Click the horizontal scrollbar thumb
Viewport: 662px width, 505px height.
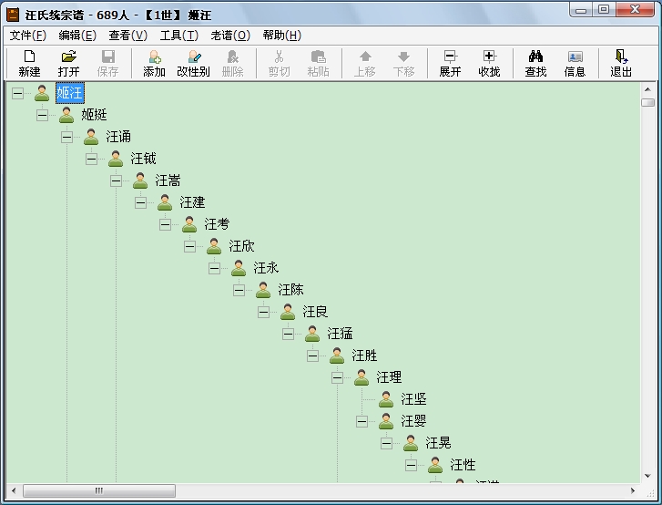point(98,490)
